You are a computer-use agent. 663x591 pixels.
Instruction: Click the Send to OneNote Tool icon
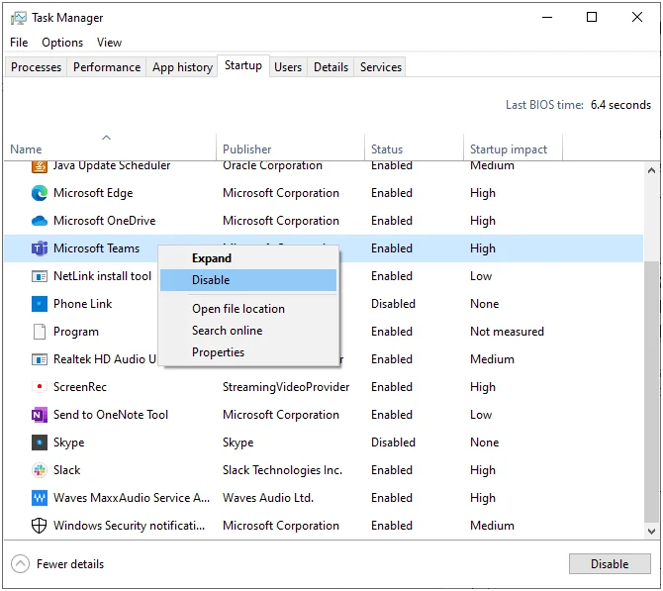pos(40,415)
